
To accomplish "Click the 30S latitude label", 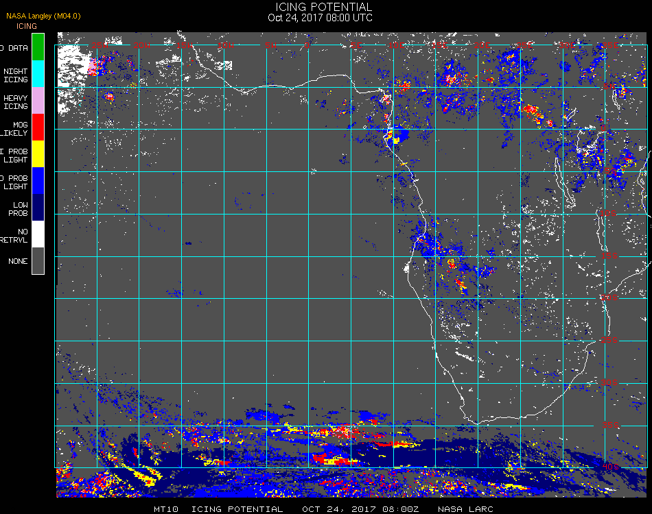I will [x=609, y=383].
